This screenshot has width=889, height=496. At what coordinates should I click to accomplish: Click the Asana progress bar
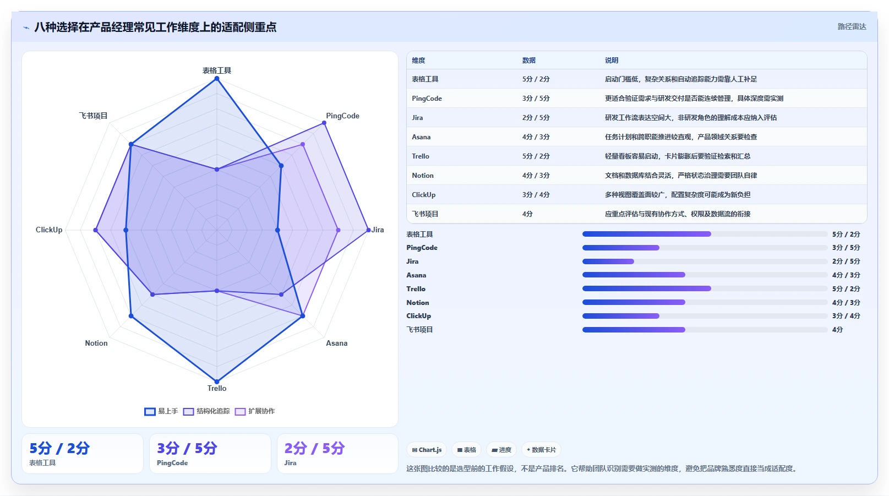tap(705, 275)
